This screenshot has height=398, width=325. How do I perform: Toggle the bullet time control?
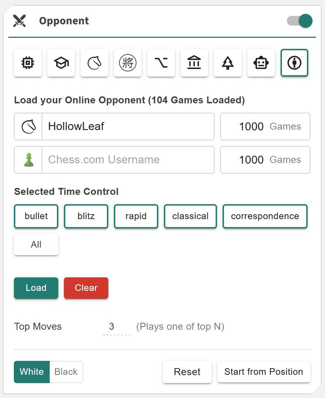[36, 216]
